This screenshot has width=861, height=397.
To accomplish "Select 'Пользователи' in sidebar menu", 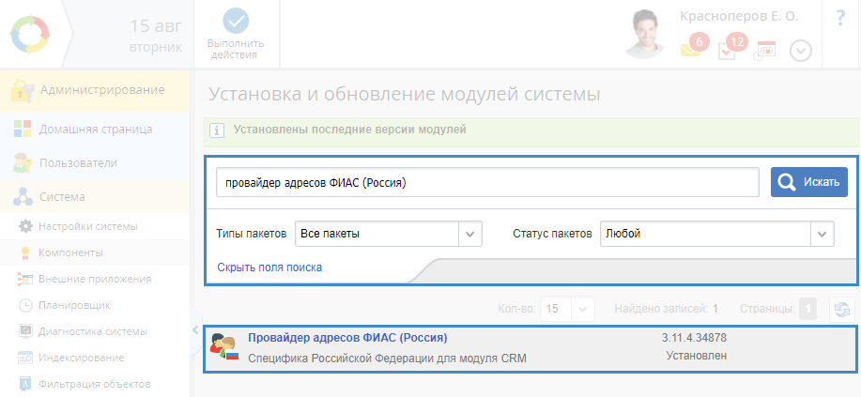I will click(x=77, y=163).
